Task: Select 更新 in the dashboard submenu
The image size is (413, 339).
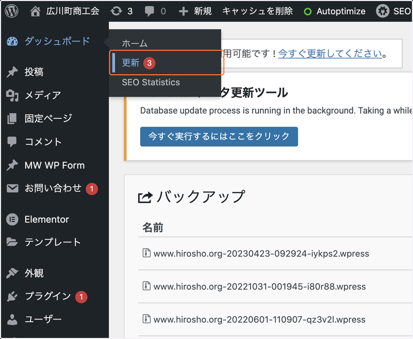Action: (x=131, y=63)
